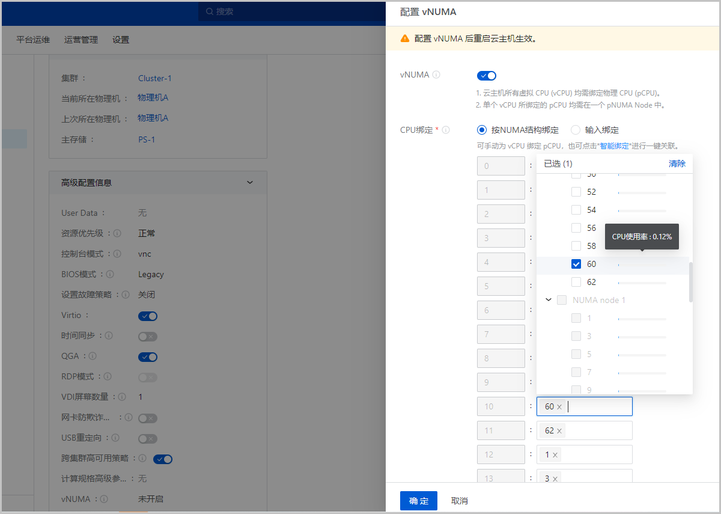Viewport: 721px width, 514px height.
Task: Select the 输入绑定 radio button
Action: pyautogui.click(x=575, y=130)
